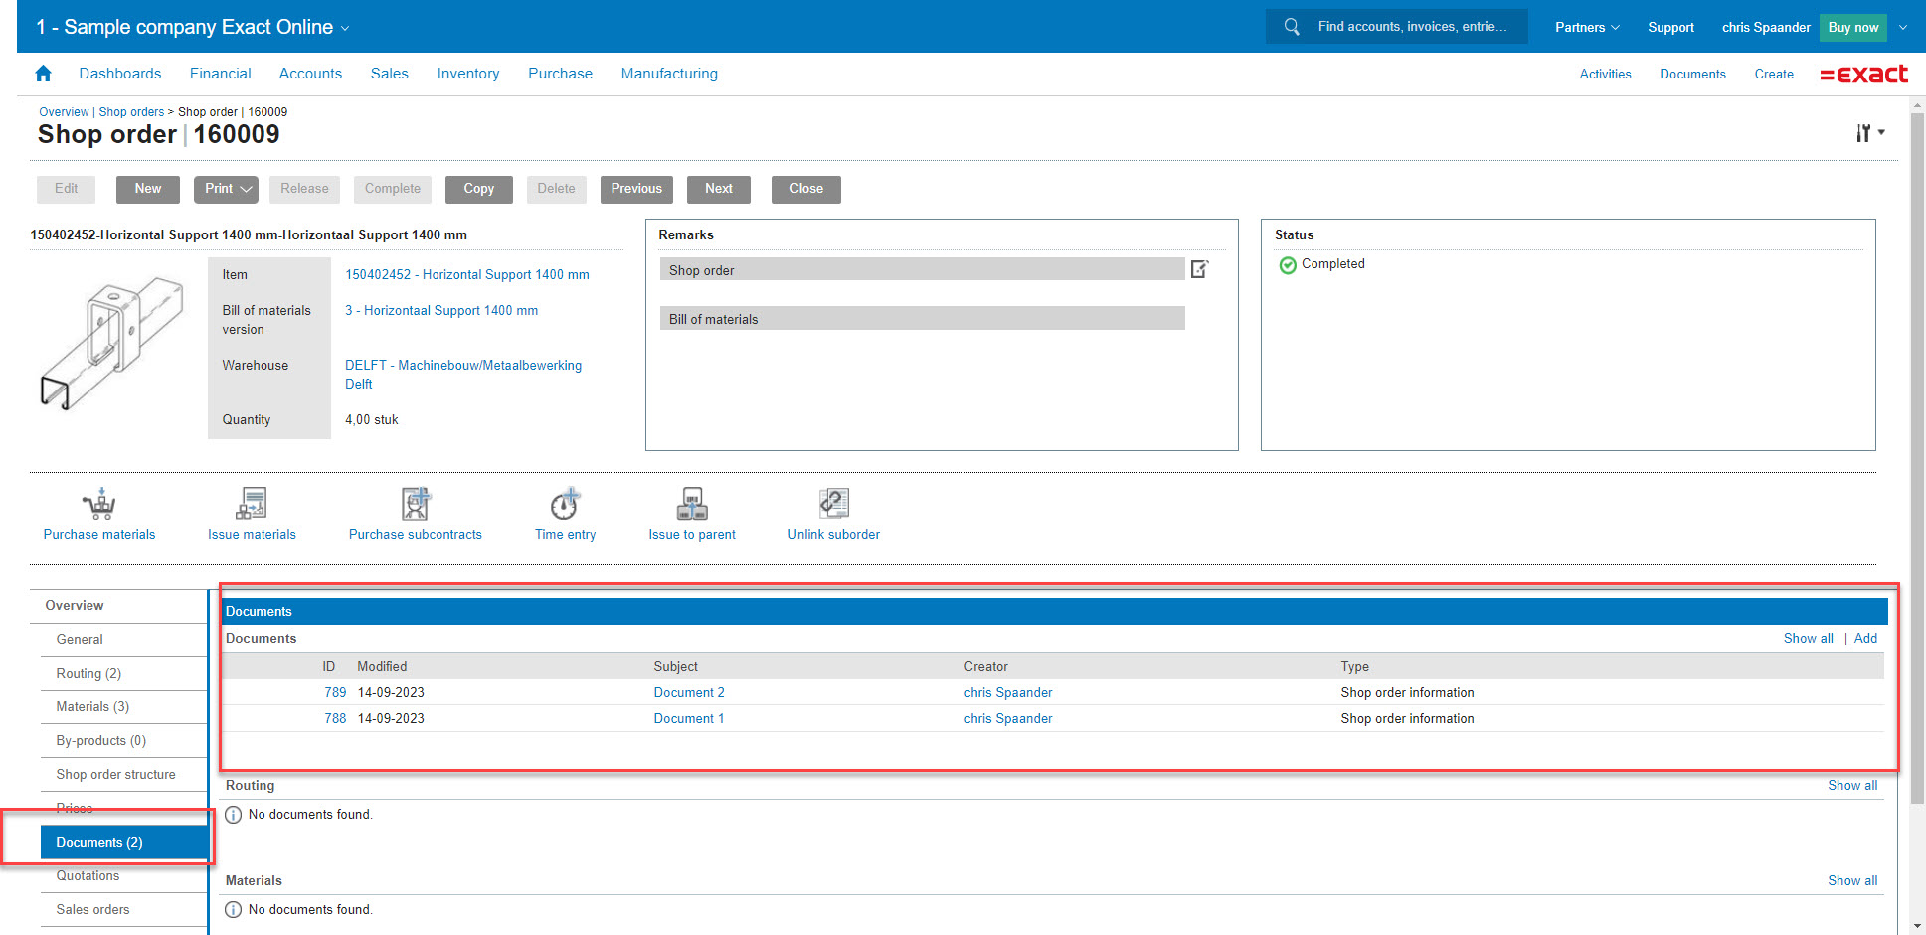This screenshot has width=1926, height=935.
Task: Click the Close button
Action: tap(806, 189)
